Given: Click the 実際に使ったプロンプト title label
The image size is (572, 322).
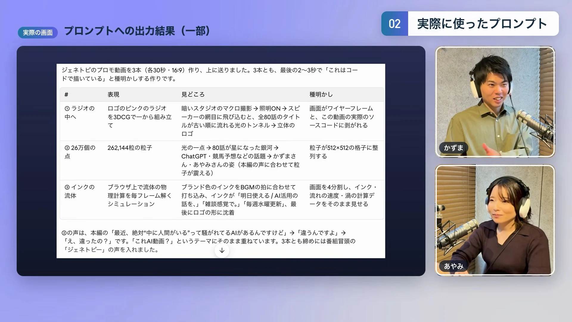Looking at the screenshot, I should 482,24.
